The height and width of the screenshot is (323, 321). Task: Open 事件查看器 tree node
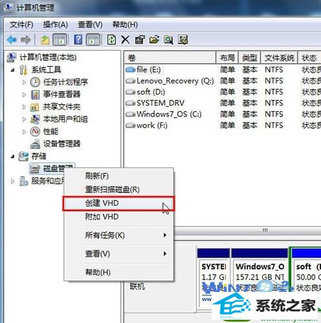[x=61, y=95]
